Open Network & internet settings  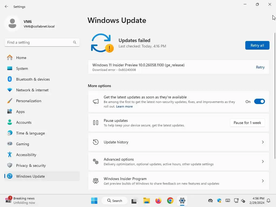(42, 90)
